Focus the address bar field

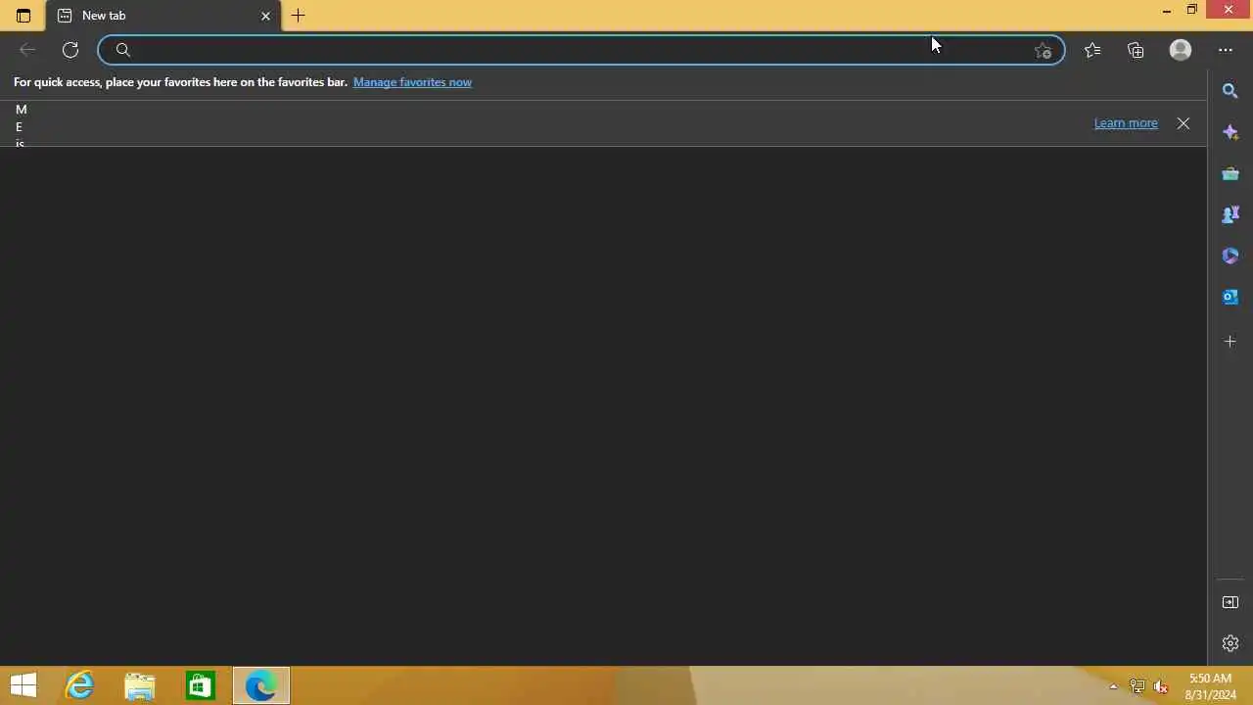click(x=580, y=50)
